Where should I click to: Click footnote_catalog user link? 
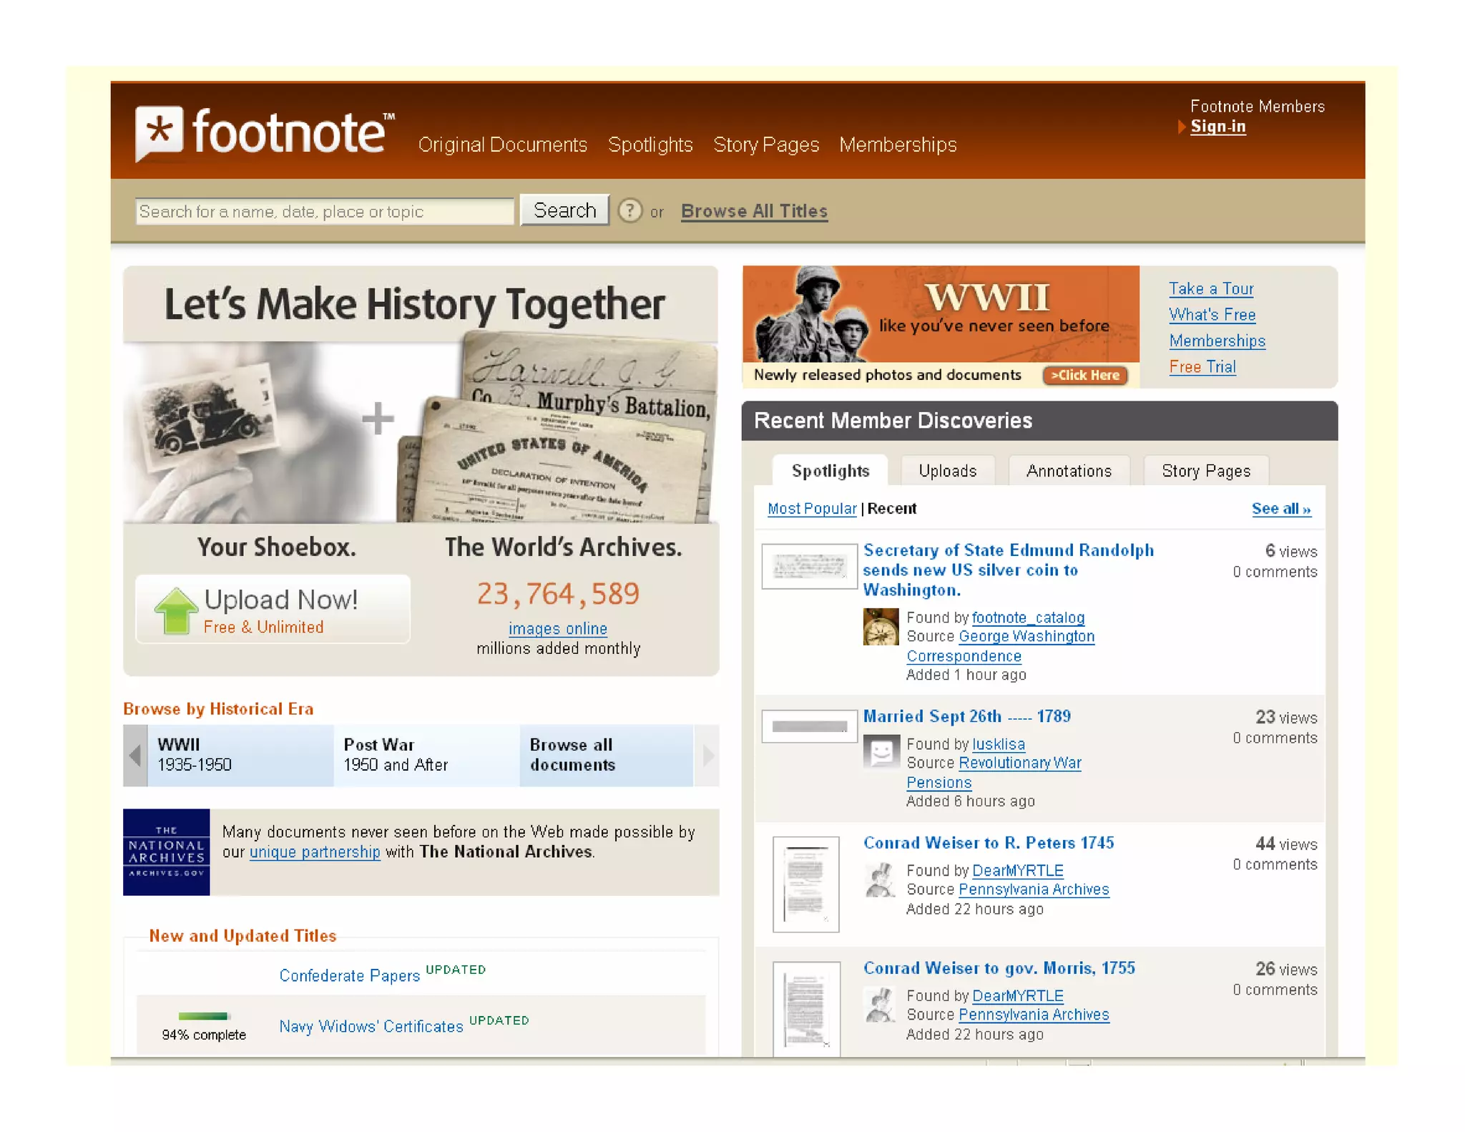[1028, 618]
